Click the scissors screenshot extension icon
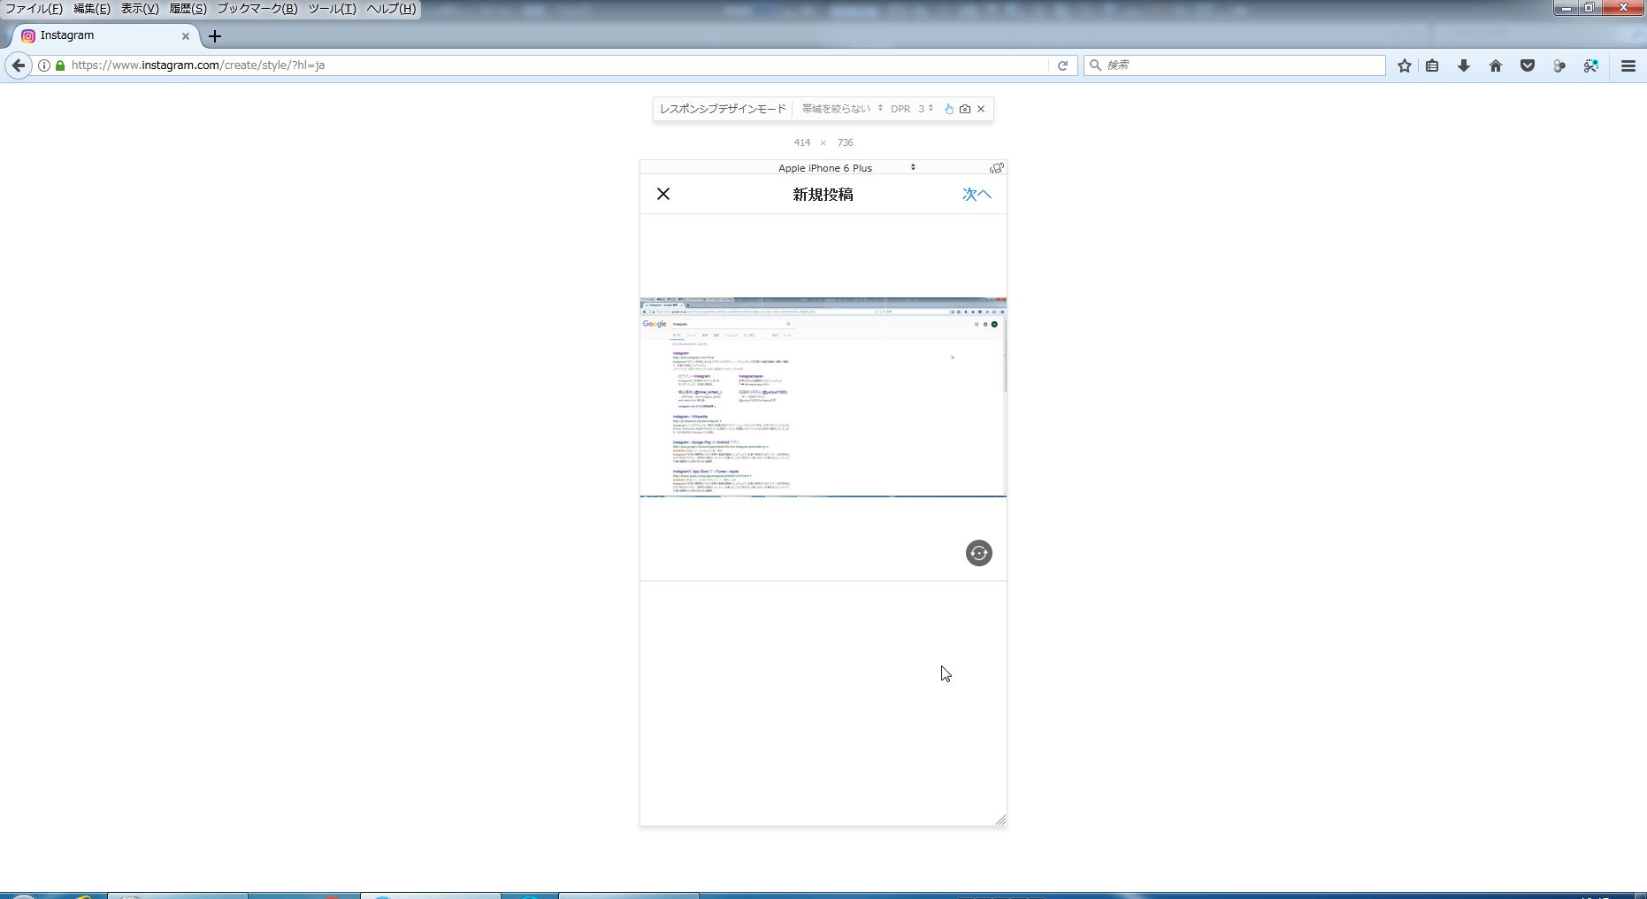1647x899 pixels. (x=1591, y=65)
